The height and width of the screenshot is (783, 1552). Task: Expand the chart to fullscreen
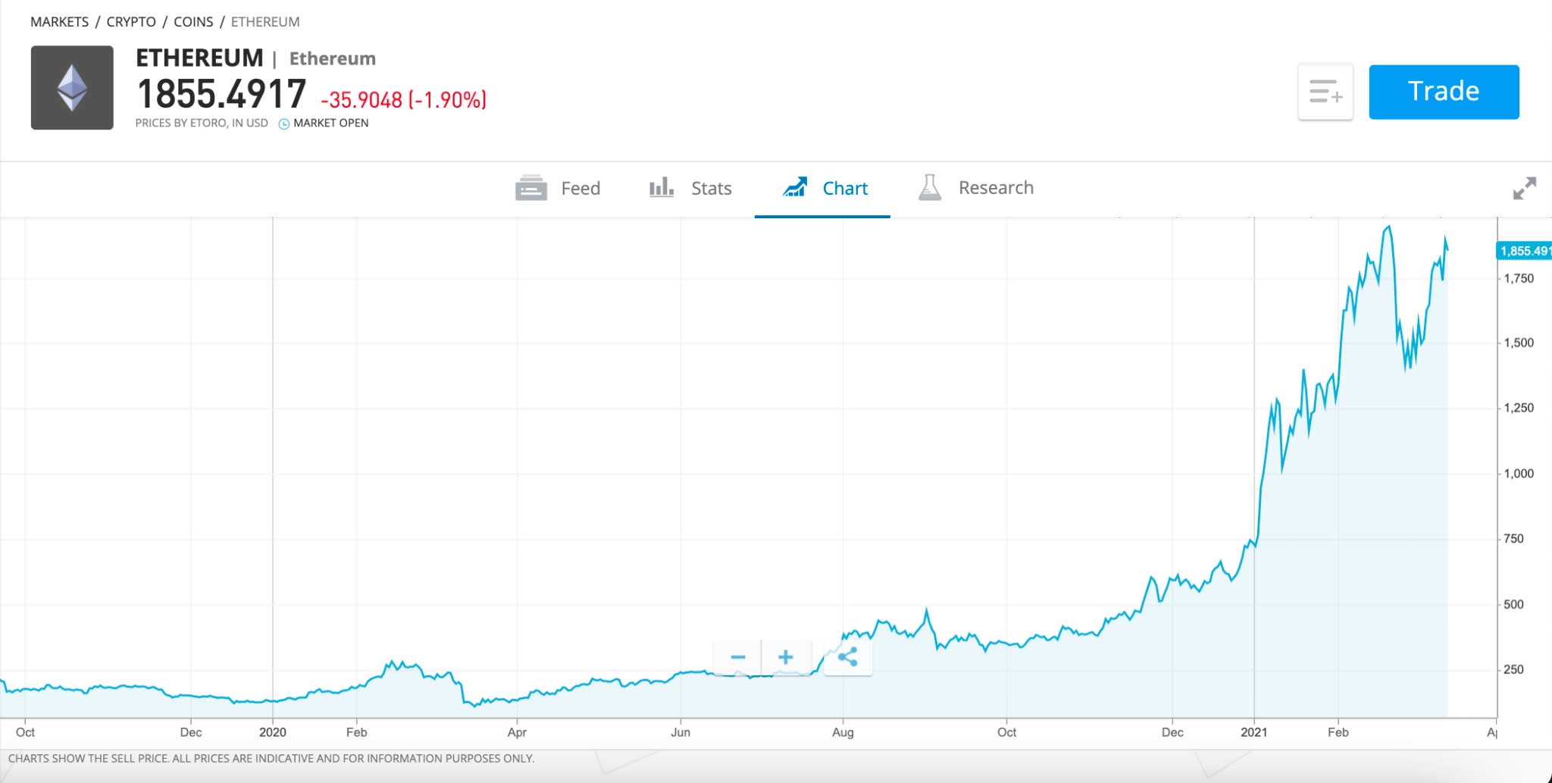pyautogui.click(x=1524, y=188)
